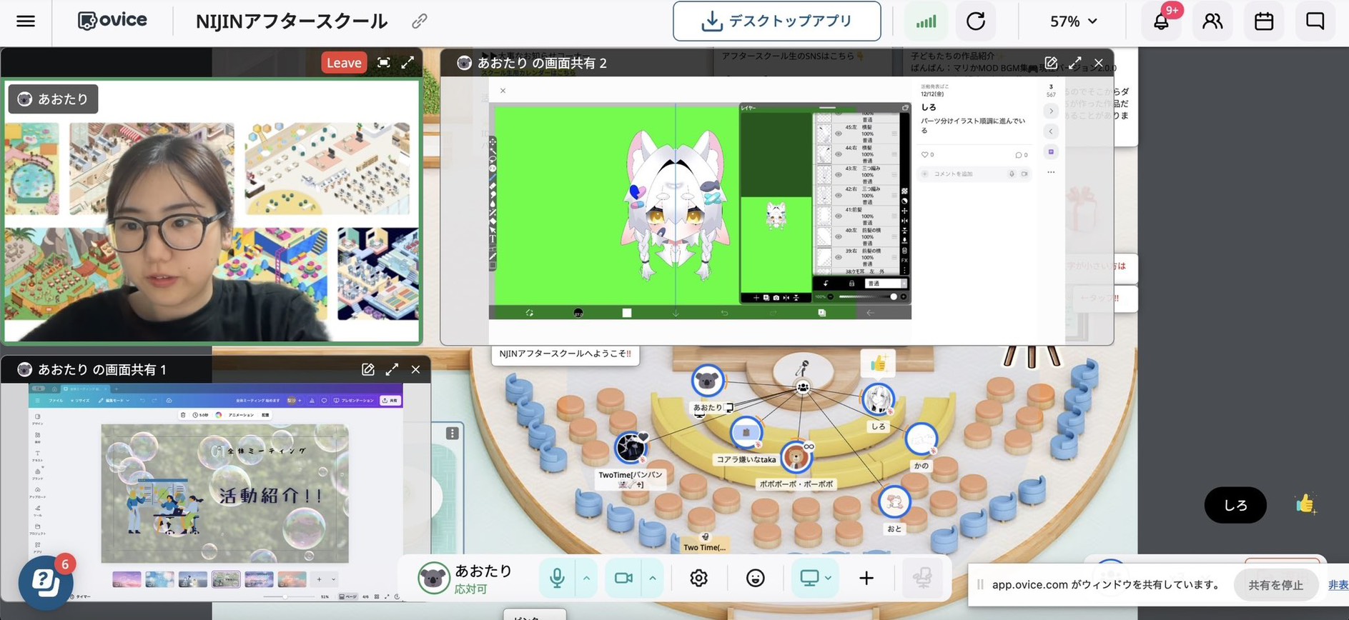
Task: Click the like heart in shared post
Action: 926,155
